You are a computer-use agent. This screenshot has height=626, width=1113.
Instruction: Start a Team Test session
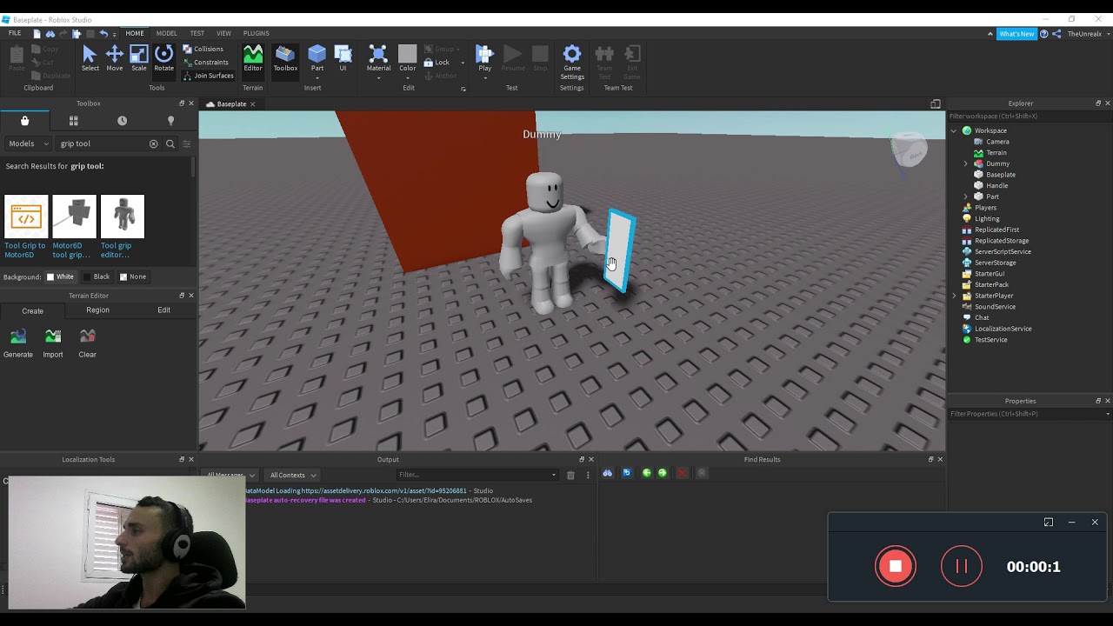pos(604,63)
